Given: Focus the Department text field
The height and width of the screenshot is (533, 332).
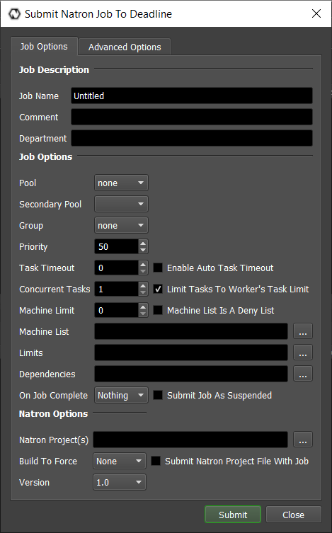Looking at the screenshot, I should 192,138.
